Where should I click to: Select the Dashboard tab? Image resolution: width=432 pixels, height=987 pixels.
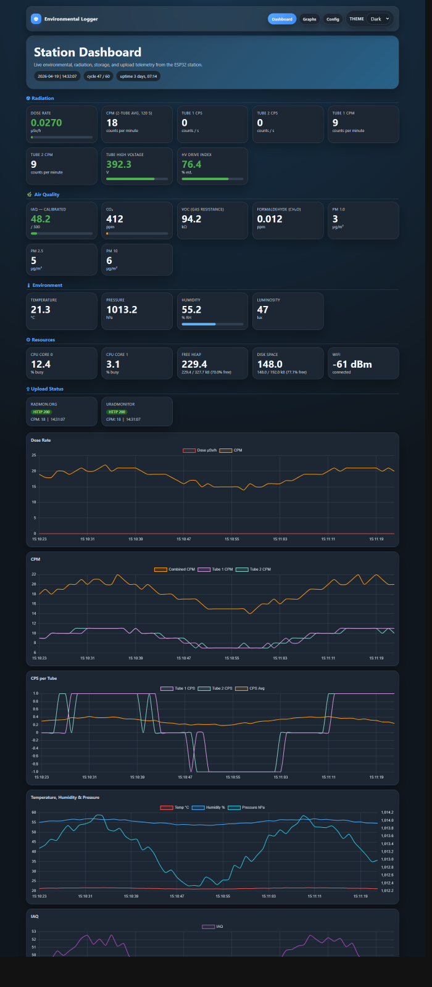[x=282, y=19]
